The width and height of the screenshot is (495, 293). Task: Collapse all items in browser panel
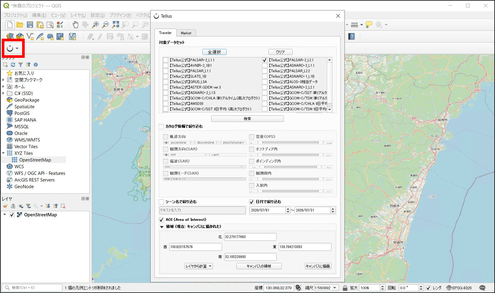pos(28,65)
